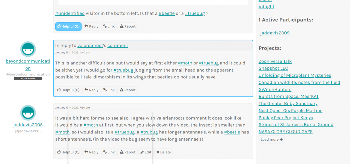Expand projects list with Load more
Viewport: 352px width, 164px height.
click(x=272, y=140)
